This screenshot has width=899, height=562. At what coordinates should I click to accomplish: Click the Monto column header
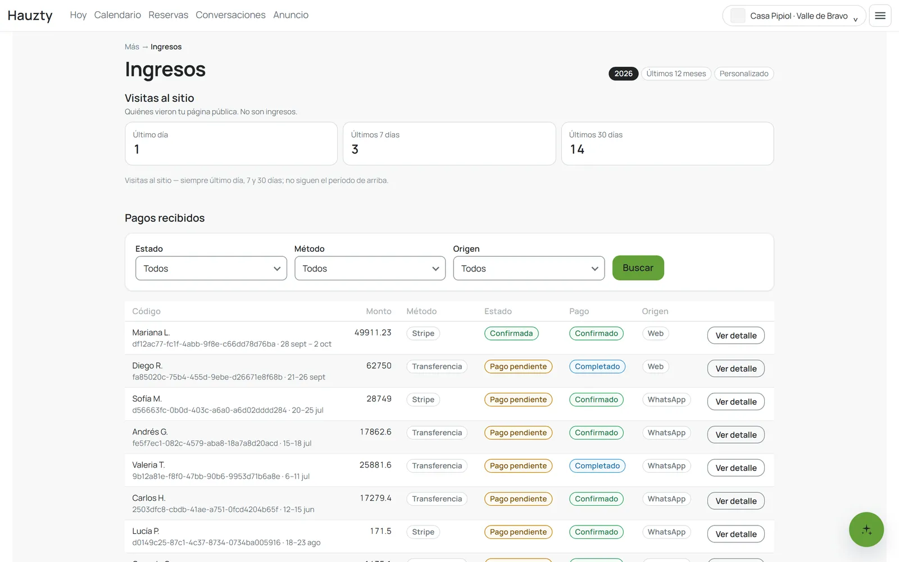point(379,311)
